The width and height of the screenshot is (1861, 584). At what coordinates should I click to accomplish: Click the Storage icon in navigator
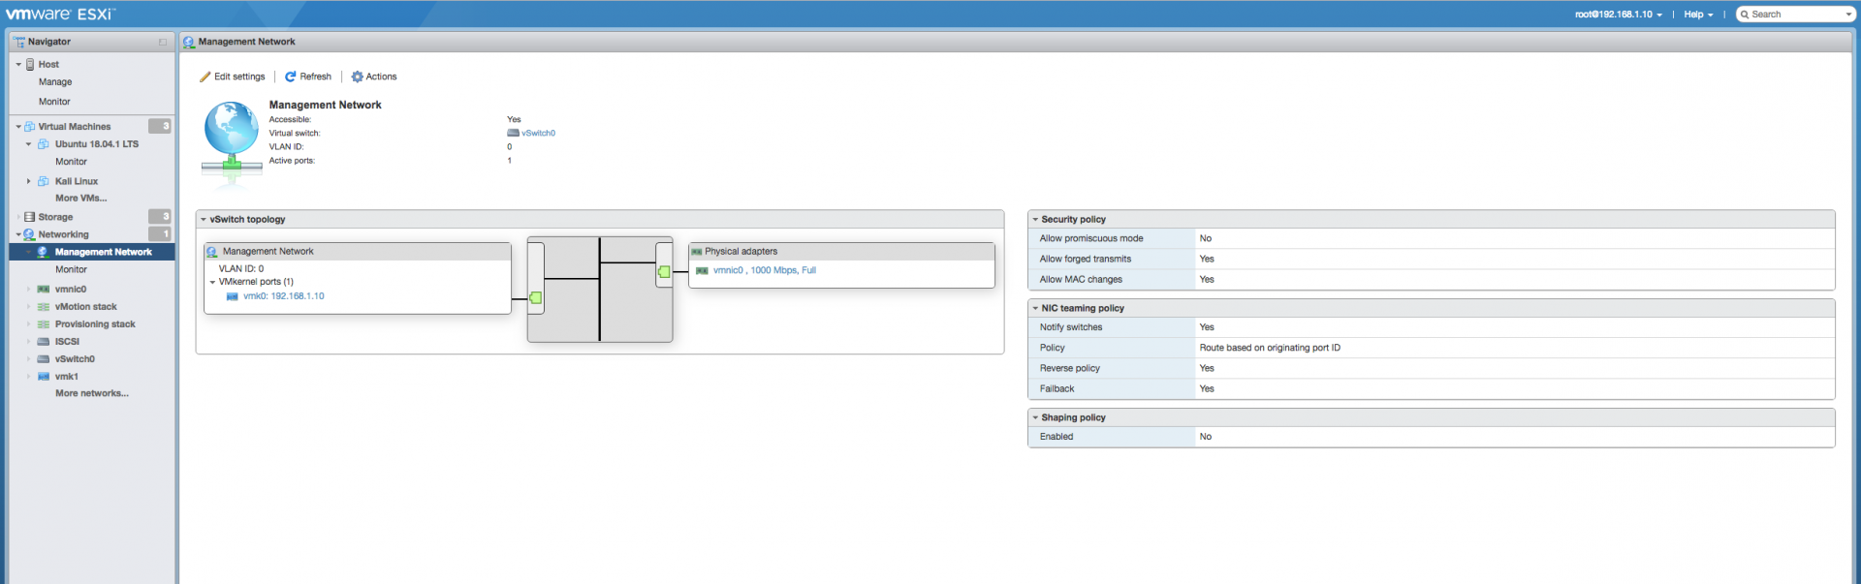pyautogui.click(x=30, y=217)
